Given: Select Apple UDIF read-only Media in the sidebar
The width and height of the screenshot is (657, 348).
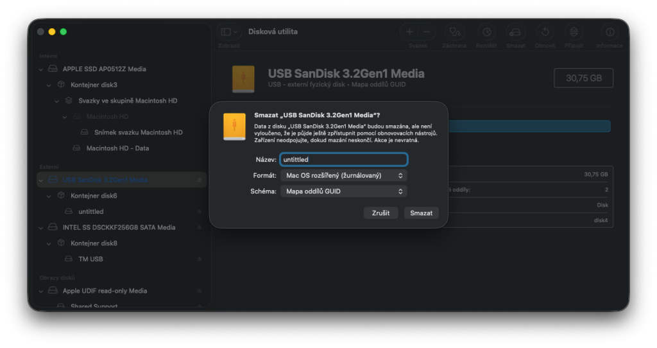Looking at the screenshot, I should 105,291.
